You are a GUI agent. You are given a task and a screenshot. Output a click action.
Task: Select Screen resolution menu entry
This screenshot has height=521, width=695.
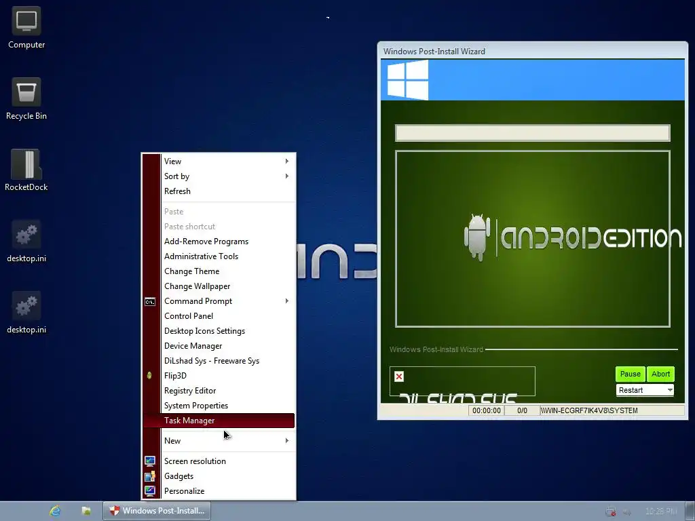(219, 461)
